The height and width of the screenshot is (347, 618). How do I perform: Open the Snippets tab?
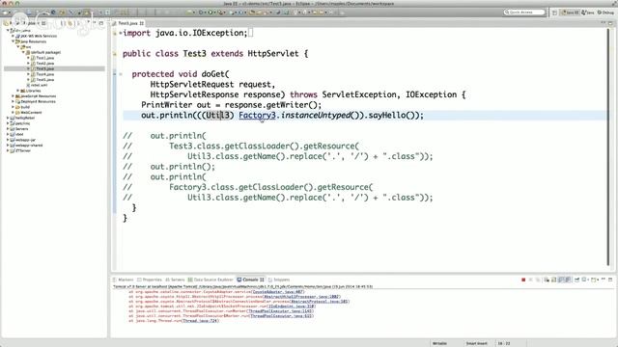[279, 280]
